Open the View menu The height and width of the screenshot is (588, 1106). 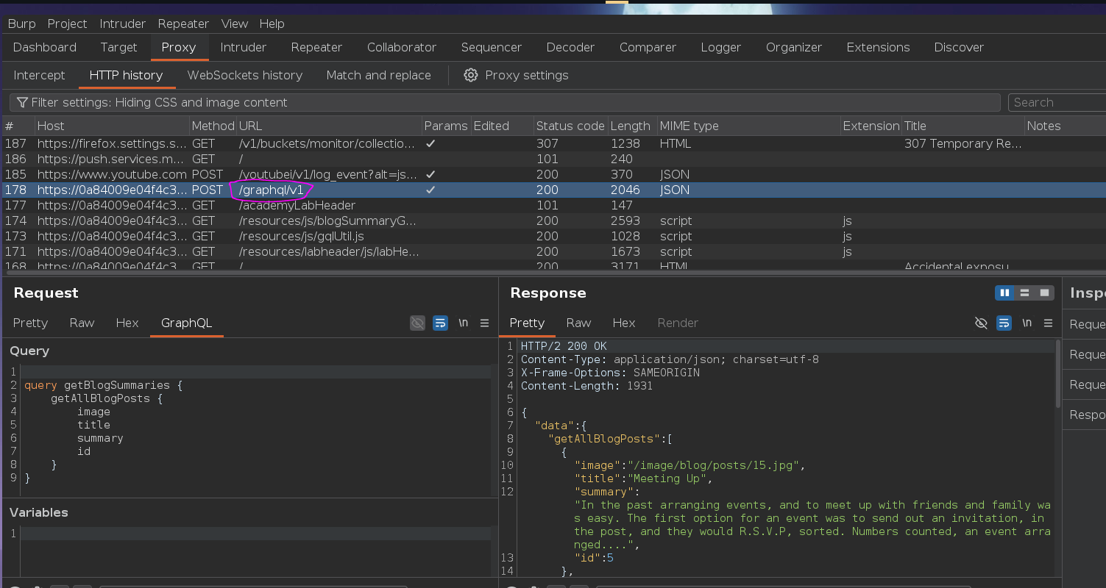235,24
